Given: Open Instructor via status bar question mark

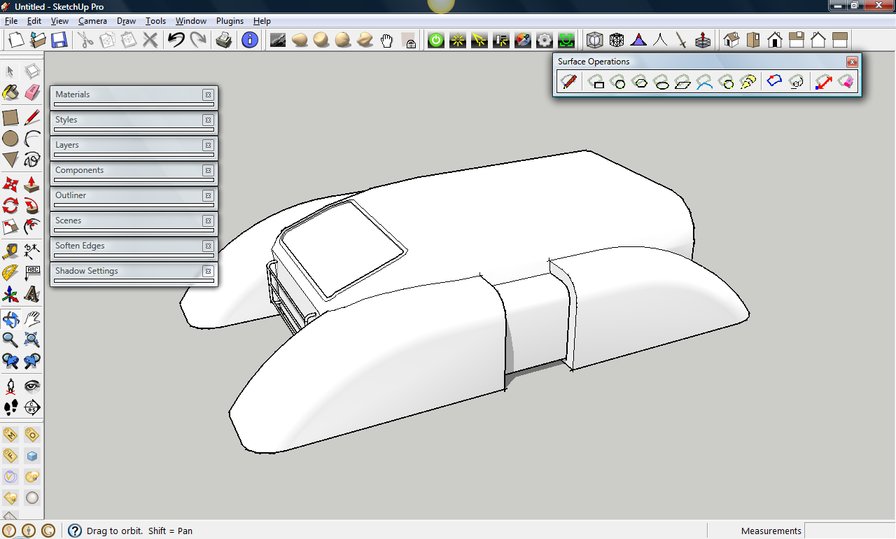Looking at the screenshot, I should pyautogui.click(x=75, y=531).
